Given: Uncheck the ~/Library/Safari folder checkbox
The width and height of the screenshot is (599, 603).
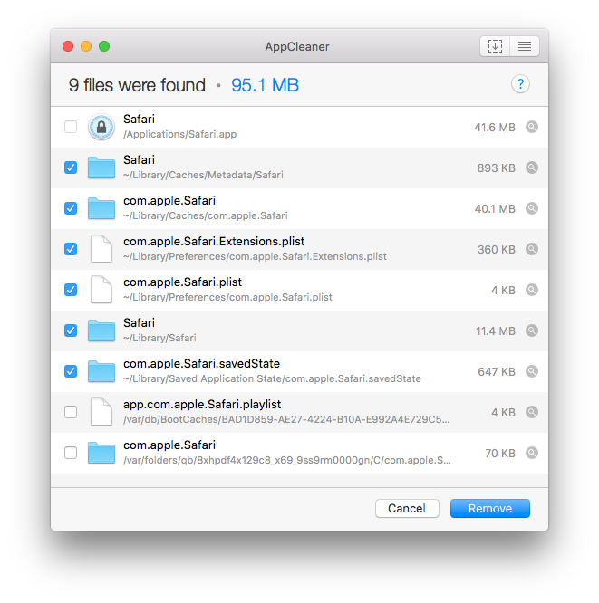Looking at the screenshot, I should coord(71,330).
